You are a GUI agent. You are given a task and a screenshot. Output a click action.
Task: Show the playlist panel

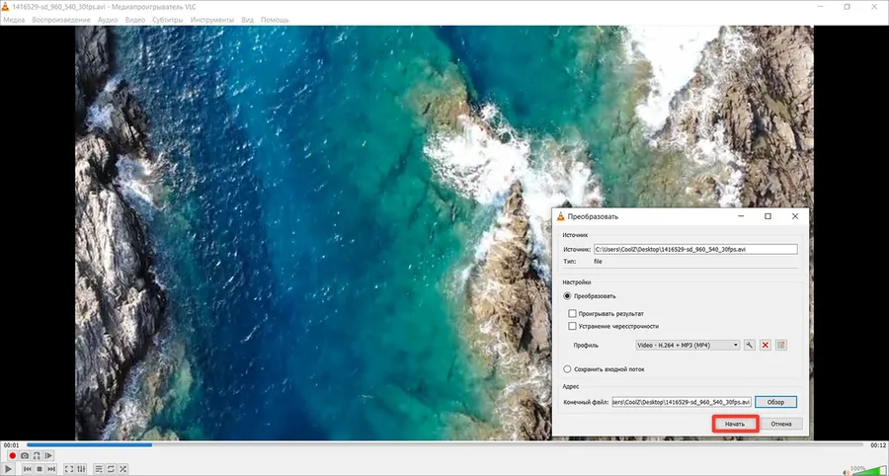point(99,469)
